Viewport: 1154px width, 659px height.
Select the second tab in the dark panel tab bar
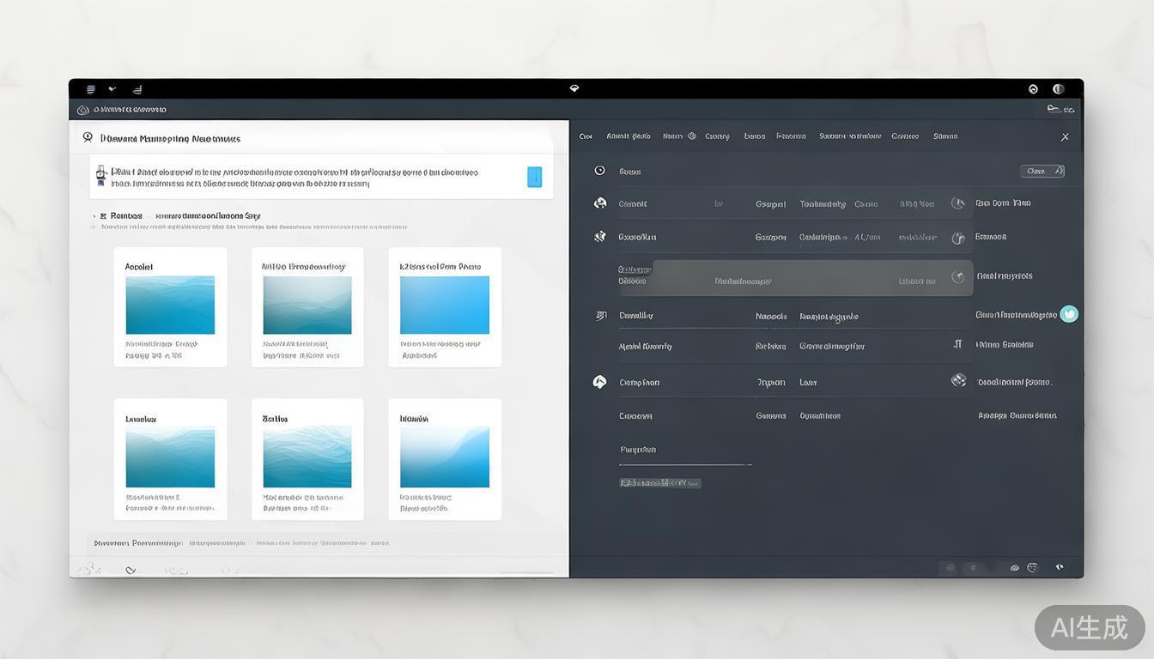tap(629, 136)
